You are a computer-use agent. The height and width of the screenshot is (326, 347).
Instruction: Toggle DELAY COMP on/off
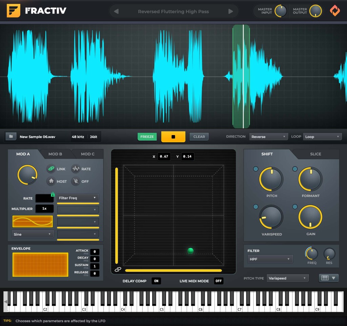[156, 281]
